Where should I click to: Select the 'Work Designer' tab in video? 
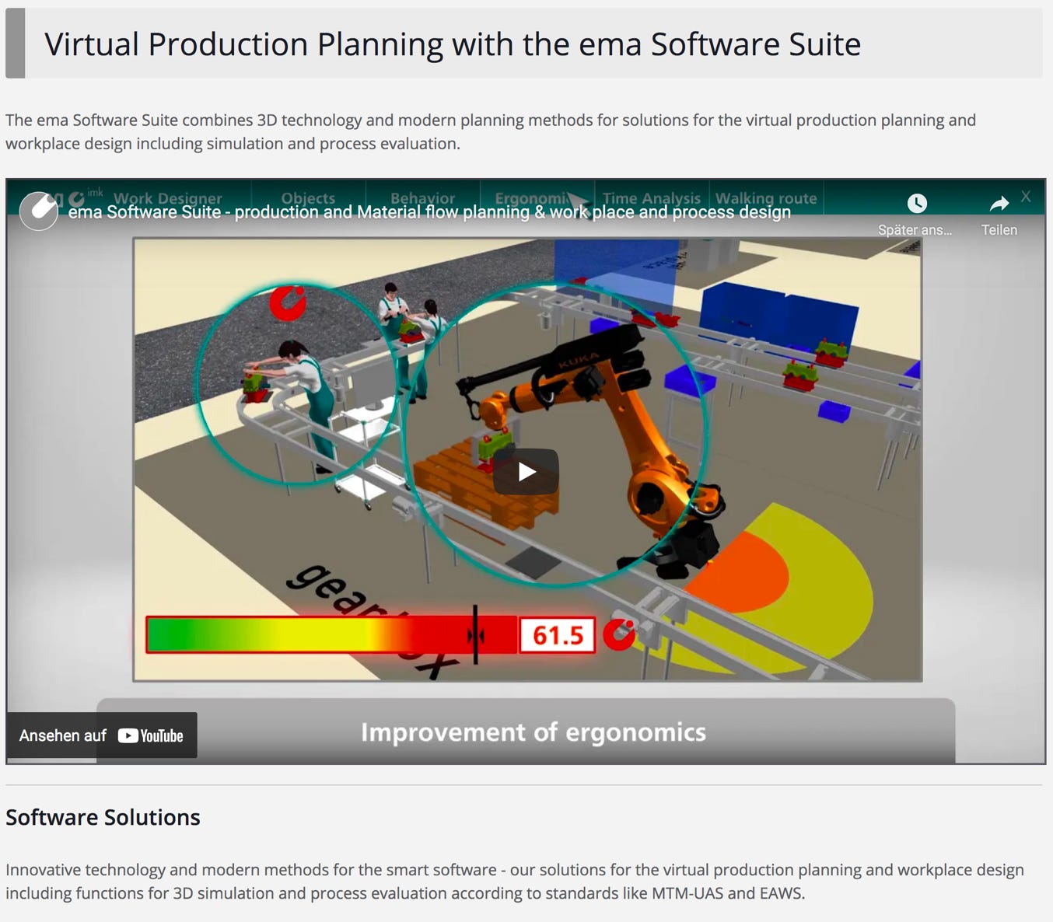[x=167, y=197]
